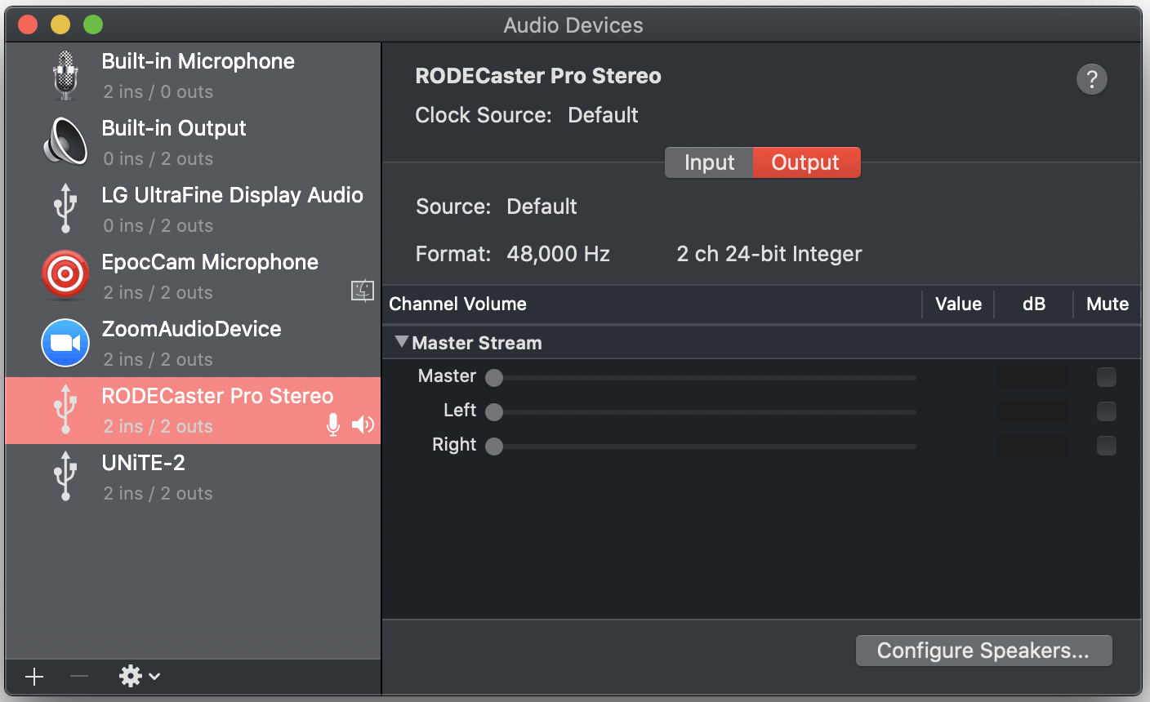Click the Built-in Microphone device icon
The width and height of the screenshot is (1150, 702).
pyautogui.click(x=65, y=76)
